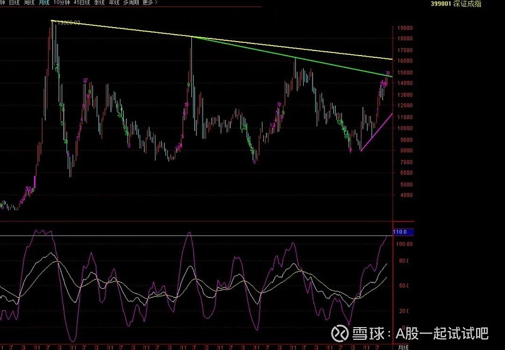The height and width of the screenshot is (350, 505).
Task: Switch to the 年线 yearly period tab
Action: tap(114, 3)
